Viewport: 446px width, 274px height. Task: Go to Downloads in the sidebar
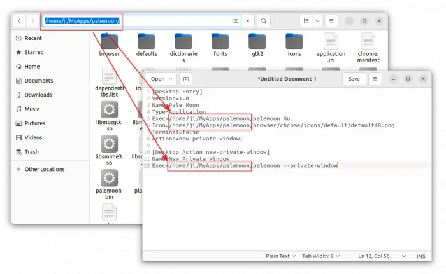pyautogui.click(x=38, y=95)
